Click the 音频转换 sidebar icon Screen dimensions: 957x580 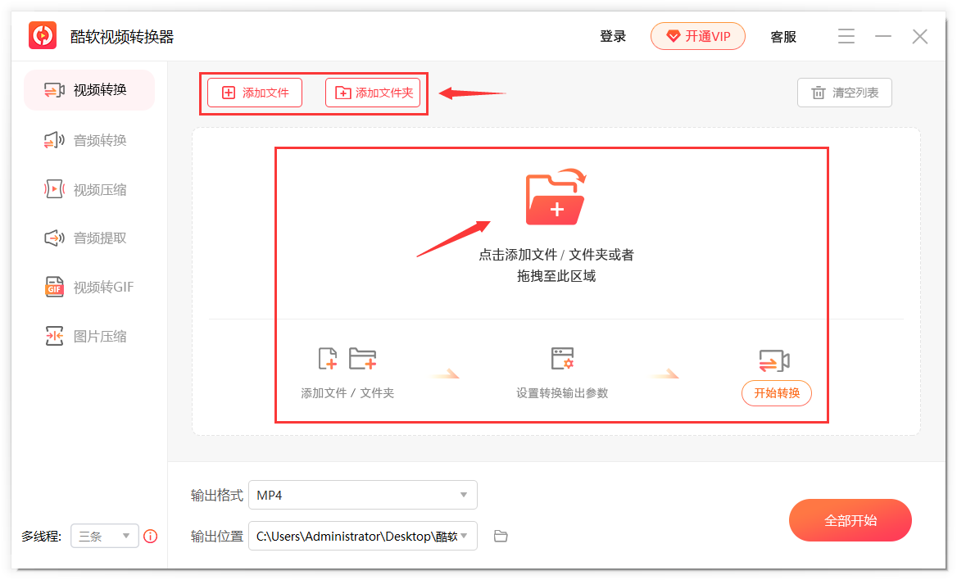pos(54,140)
